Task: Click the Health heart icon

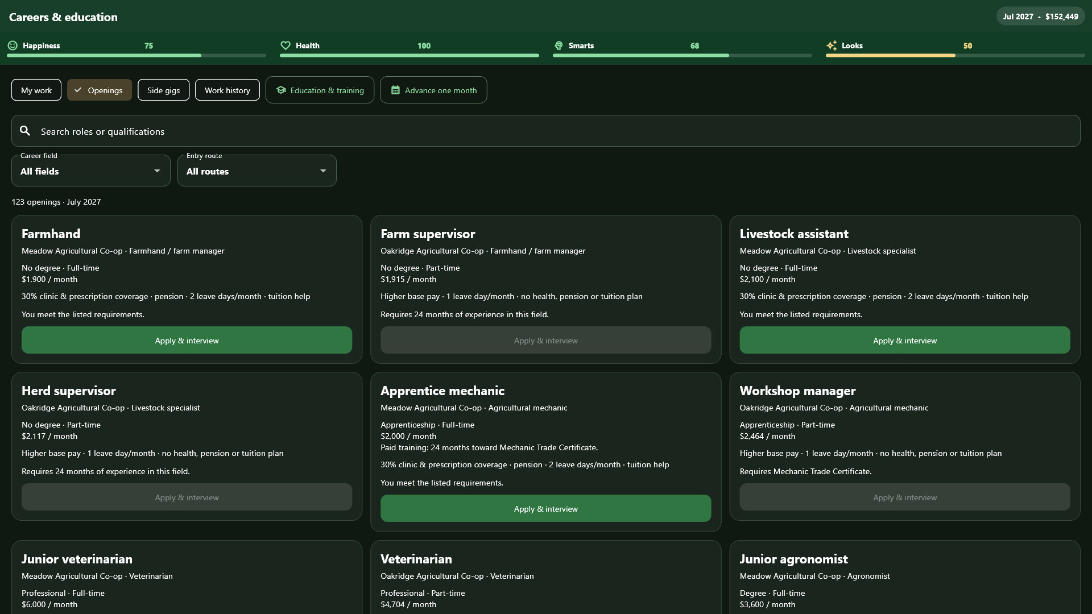Action: pos(286,45)
